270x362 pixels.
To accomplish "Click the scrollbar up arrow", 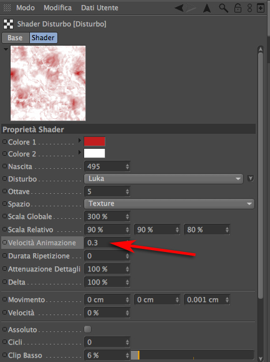I will pos(261,49).
